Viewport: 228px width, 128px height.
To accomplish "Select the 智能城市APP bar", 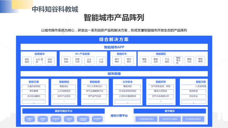I will (114, 47).
